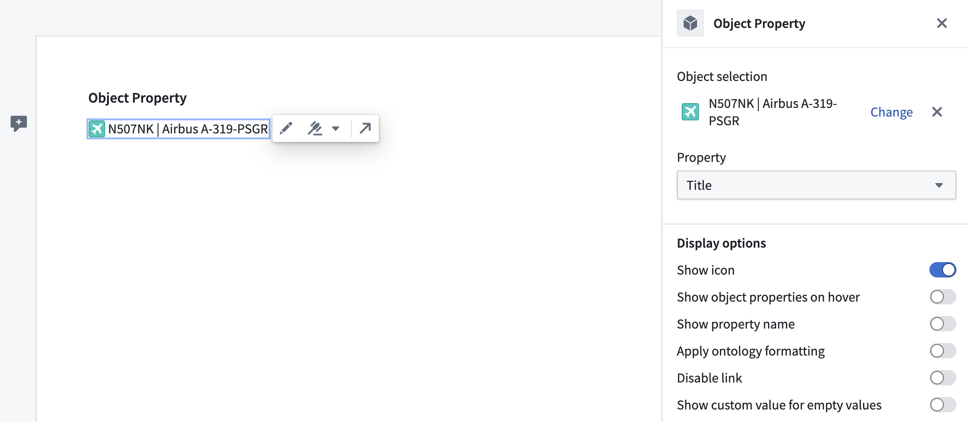The image size is (968, 422).
Task: Open the Property dropdown showing Title
Action: [816, 185]
